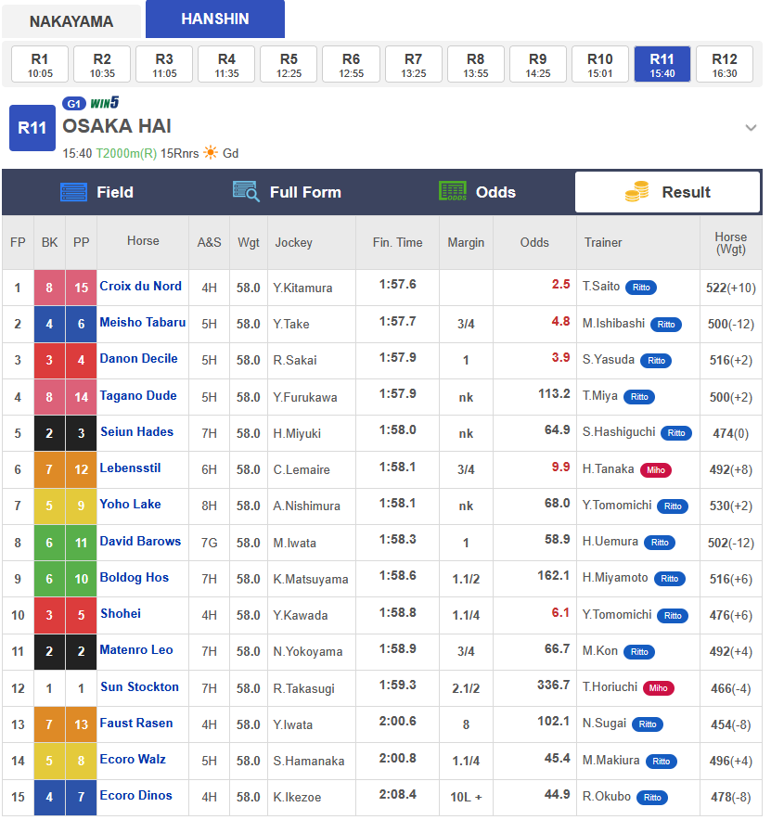Click horse weight 522(+10)
The image size is (771, 820).
pyautogui.click(x=731, y=288)
